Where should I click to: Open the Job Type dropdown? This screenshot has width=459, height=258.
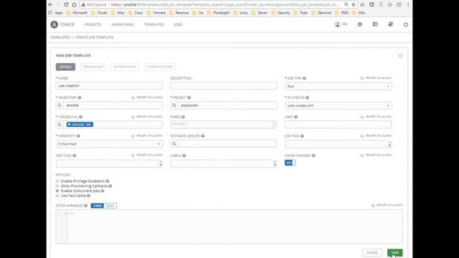339,86
